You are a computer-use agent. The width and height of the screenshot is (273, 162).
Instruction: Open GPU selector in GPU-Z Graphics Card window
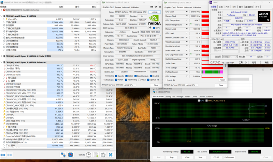[x=119, y=85]
